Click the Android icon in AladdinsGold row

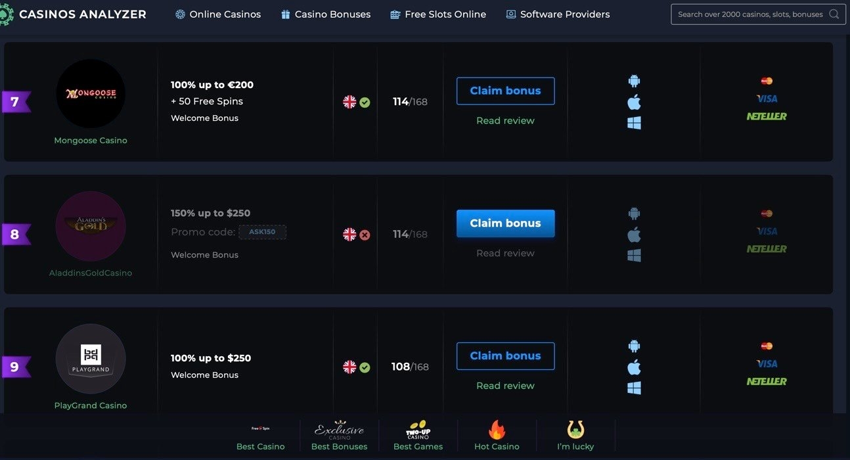point(634,214)
